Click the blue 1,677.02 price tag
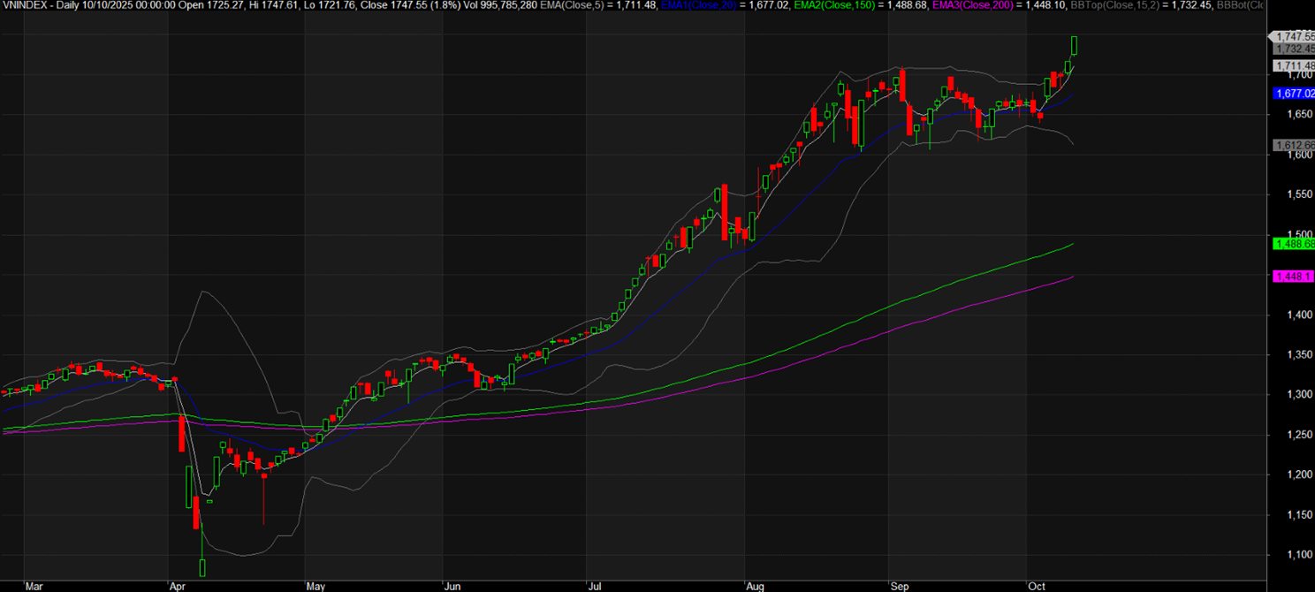 coord(1294,93)
